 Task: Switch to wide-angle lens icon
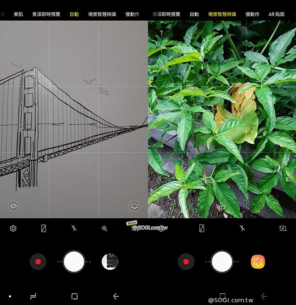pos(135,206)
